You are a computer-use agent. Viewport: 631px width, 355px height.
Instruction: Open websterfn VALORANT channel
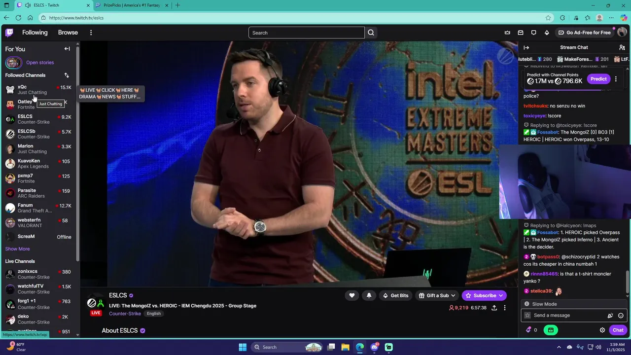coord(38,222)
